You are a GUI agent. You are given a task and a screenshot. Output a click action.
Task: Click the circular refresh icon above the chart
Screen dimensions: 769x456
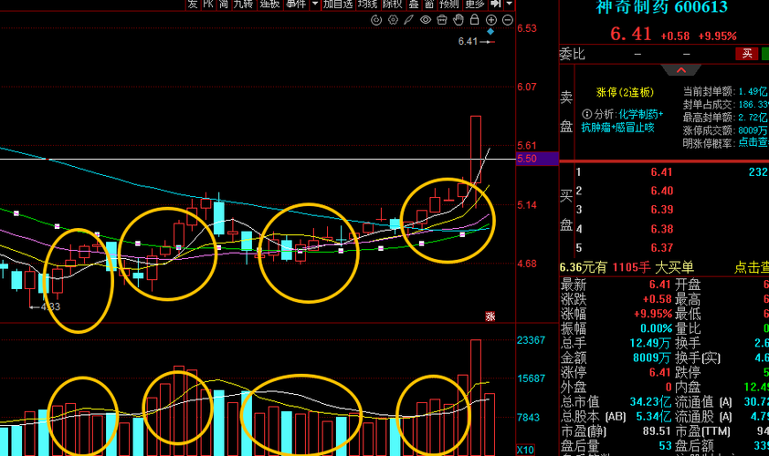pyautogui.click(x=376, y=20)
